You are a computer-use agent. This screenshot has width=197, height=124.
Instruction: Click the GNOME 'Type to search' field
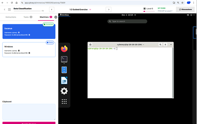127,21
